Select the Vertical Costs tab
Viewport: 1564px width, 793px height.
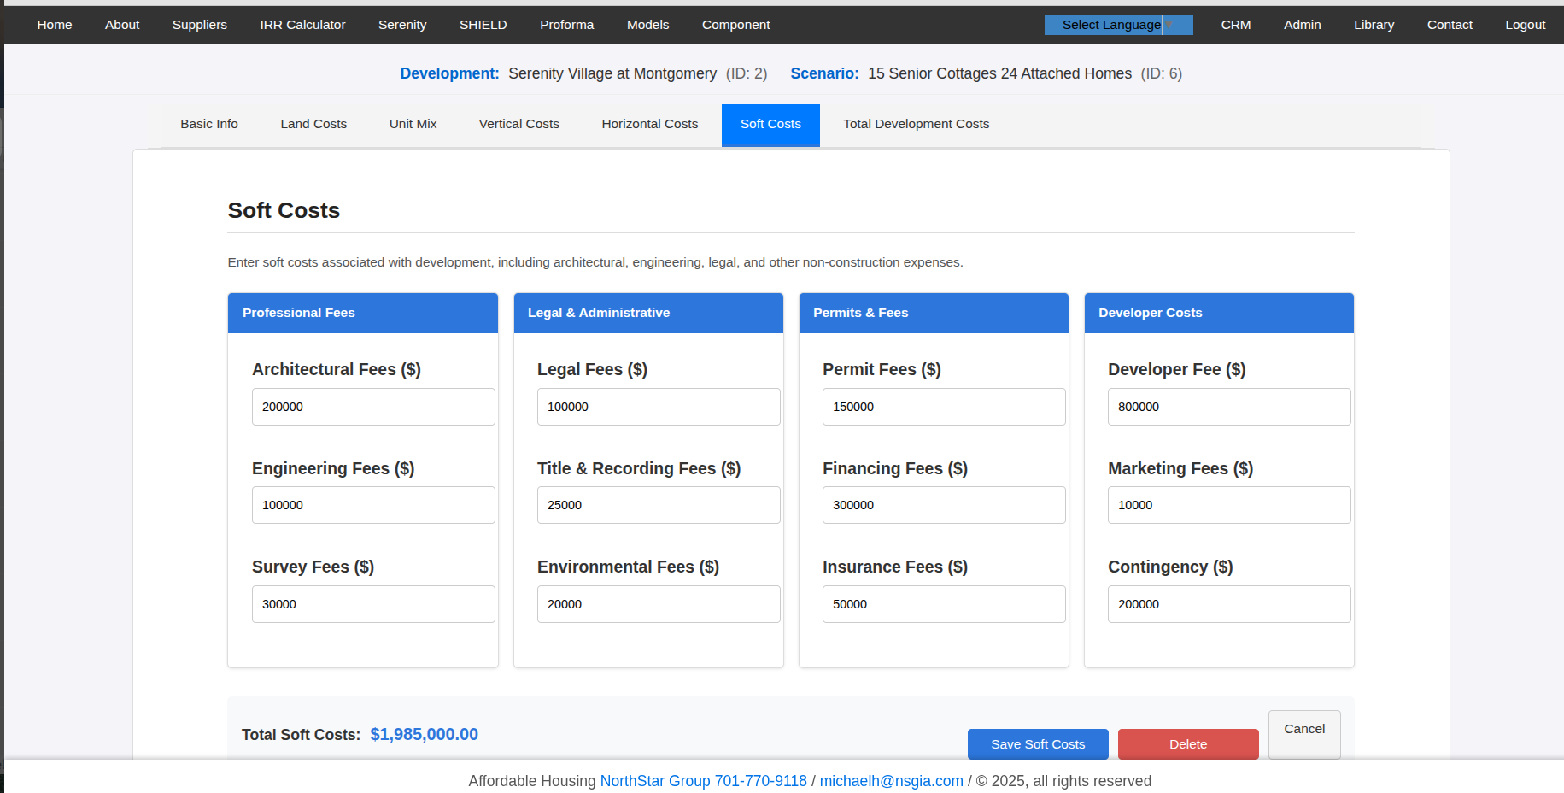point(518,124)
